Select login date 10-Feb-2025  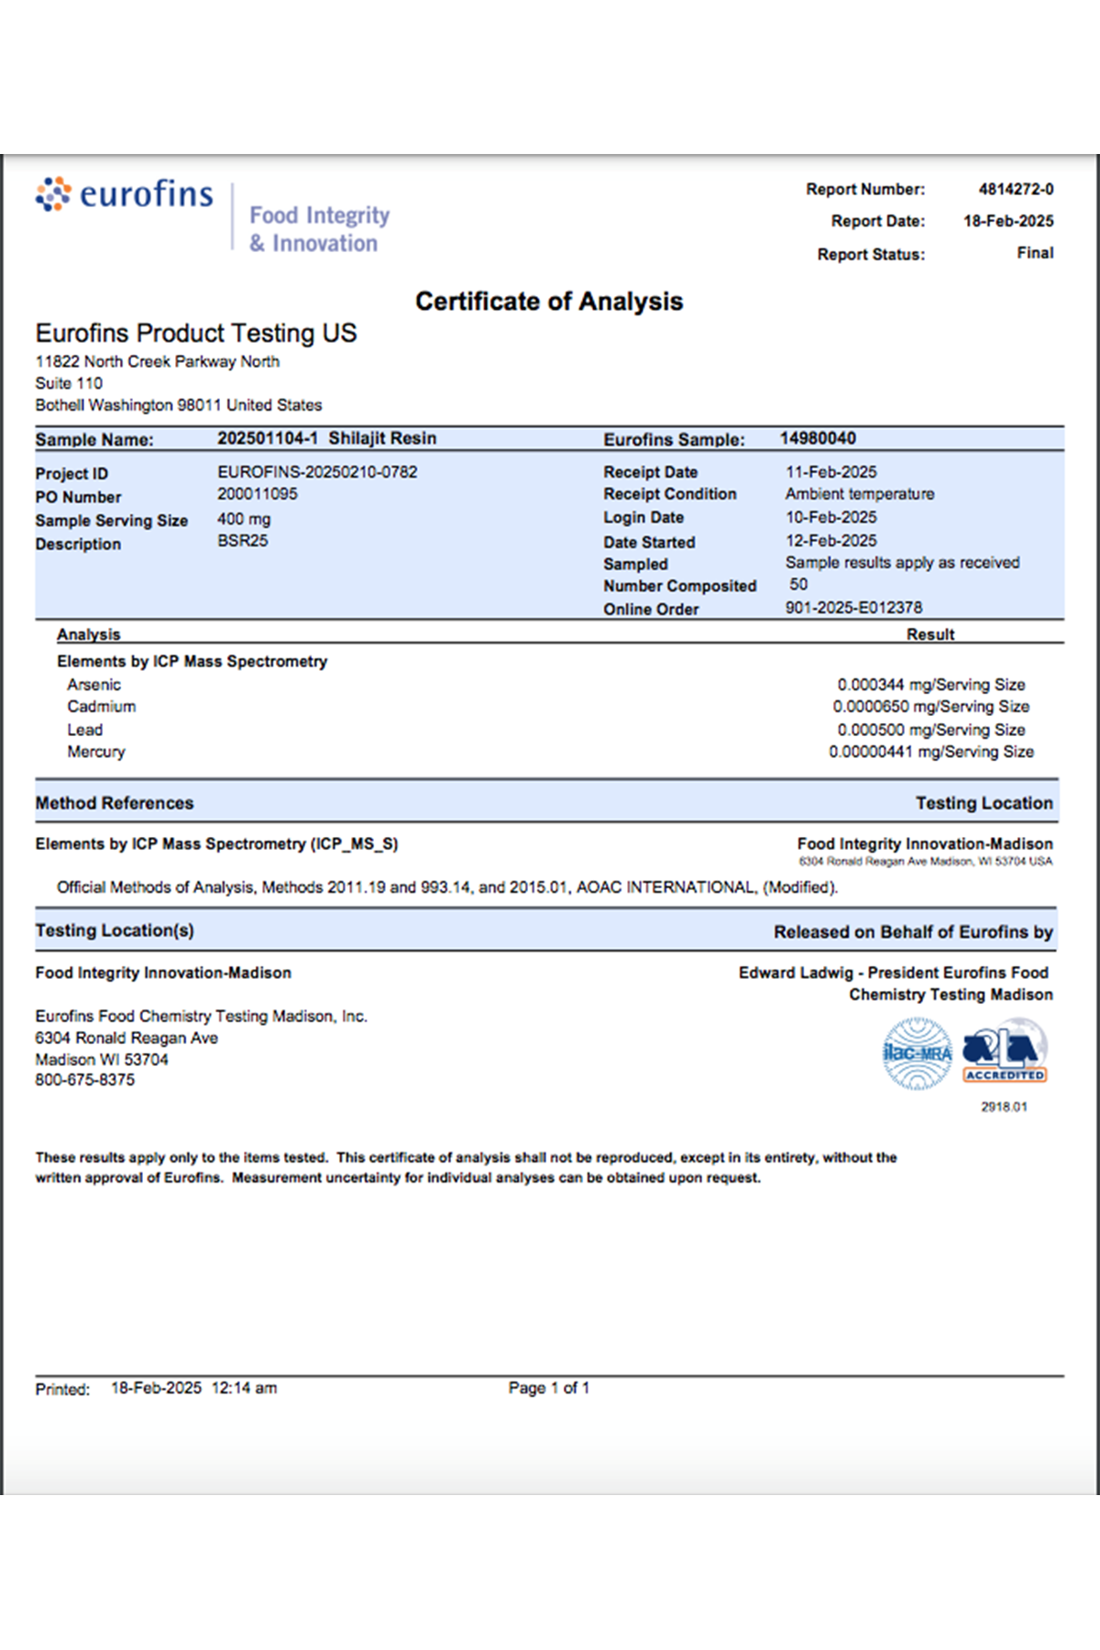coord(831,517)
